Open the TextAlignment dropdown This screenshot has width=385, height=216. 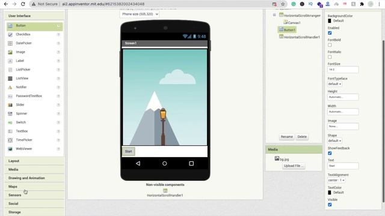coord(336,180)
